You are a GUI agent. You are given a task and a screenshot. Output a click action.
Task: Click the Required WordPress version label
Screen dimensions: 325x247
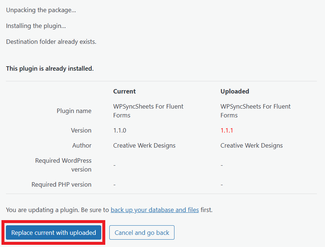tap(63, 165)
